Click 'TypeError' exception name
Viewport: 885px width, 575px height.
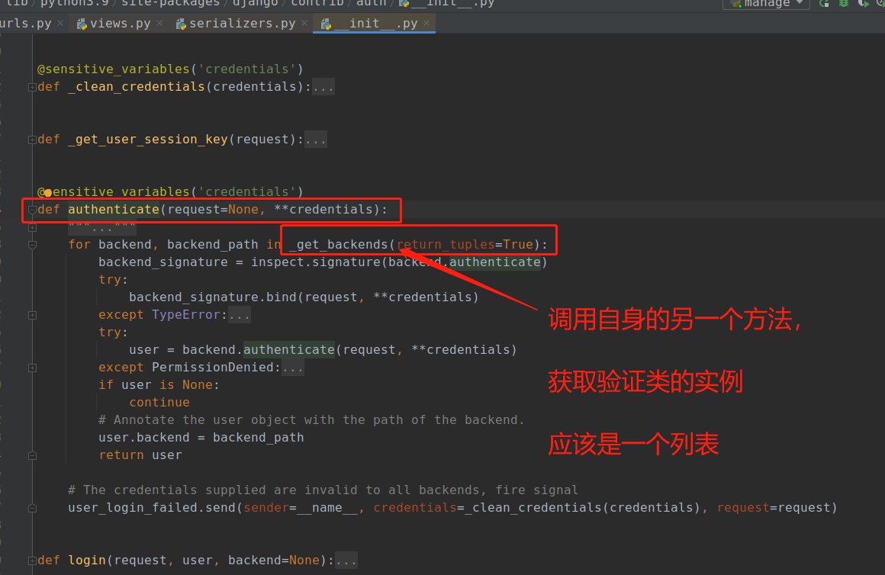tap(185, 314)
